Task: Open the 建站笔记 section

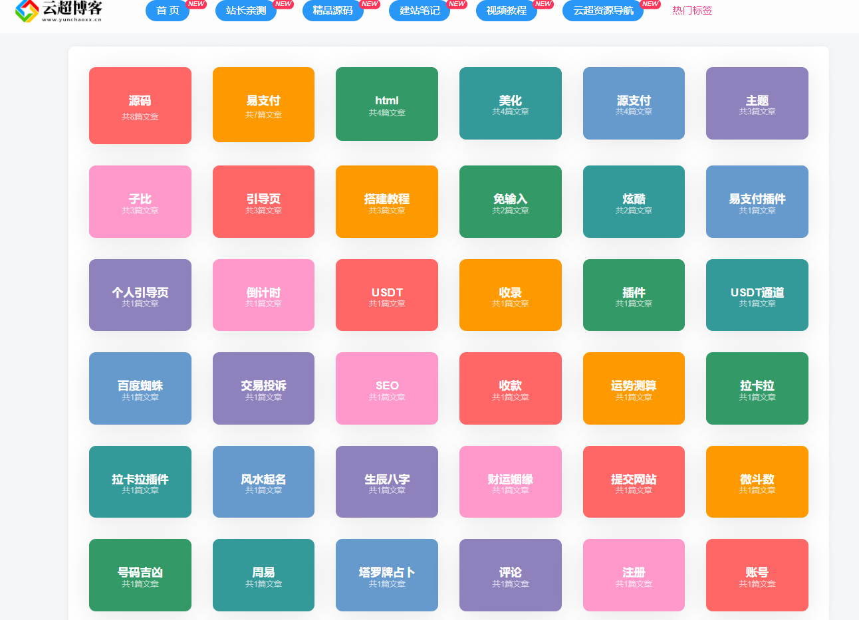Action: [x=419, y=11]
